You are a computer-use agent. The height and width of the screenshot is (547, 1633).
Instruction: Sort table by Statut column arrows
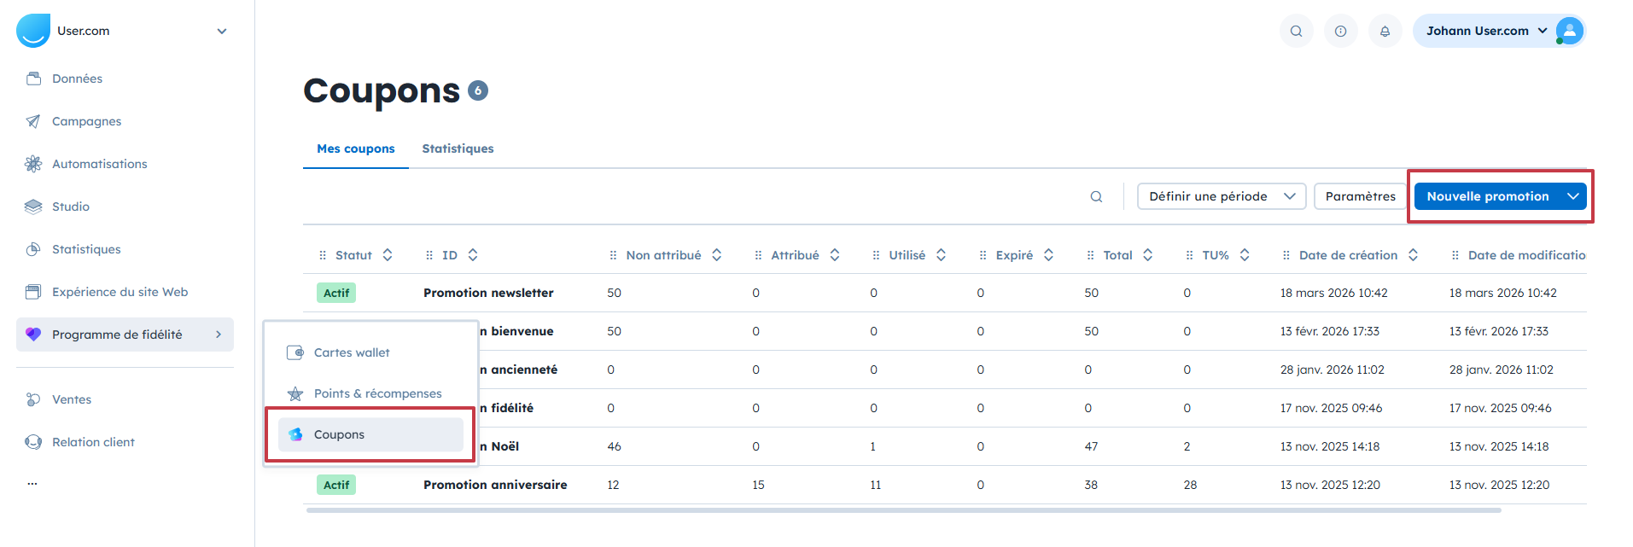pos(388,255)
